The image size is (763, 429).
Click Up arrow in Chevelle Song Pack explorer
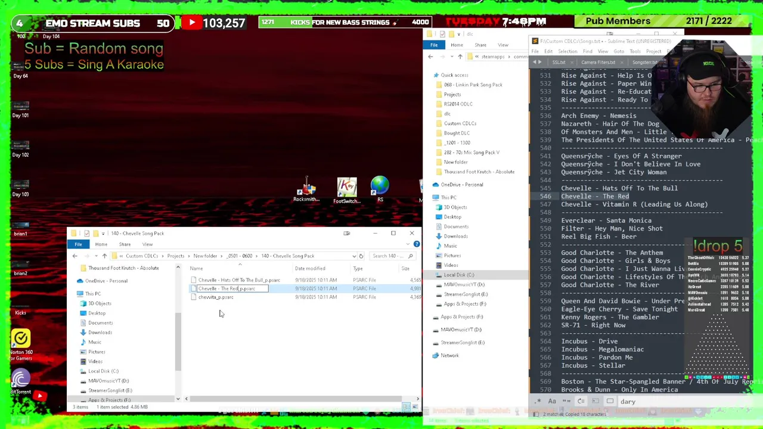[104, 256]
